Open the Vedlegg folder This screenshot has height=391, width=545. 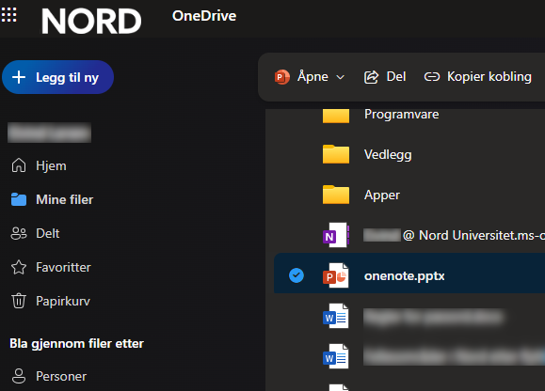pyautogui.click(x=388, y=155)
